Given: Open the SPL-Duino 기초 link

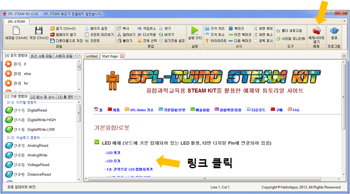Looking at the screenshot, I should [x=139, y=109].
